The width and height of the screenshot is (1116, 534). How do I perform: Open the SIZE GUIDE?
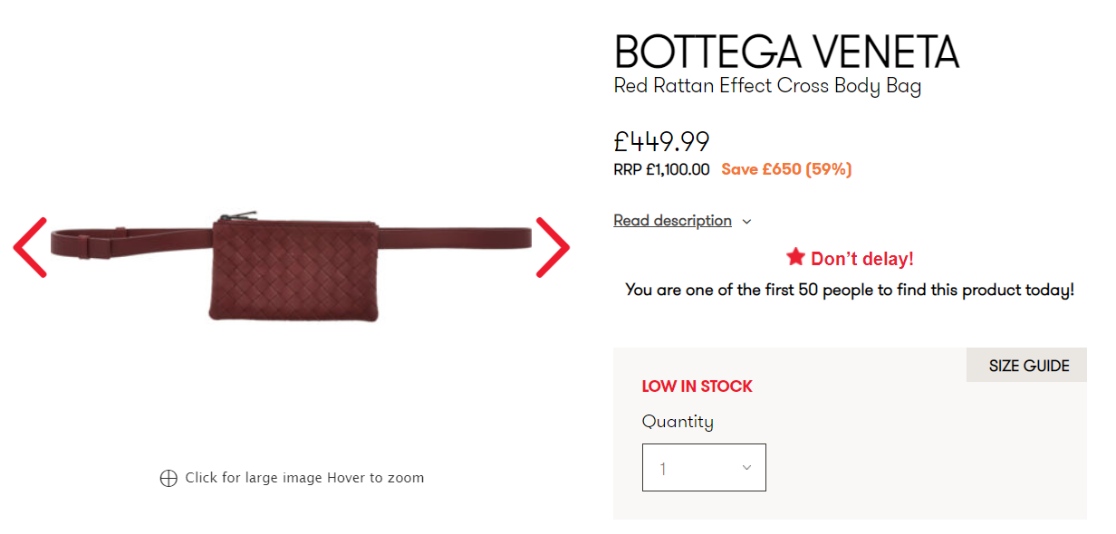[1028, 366]
